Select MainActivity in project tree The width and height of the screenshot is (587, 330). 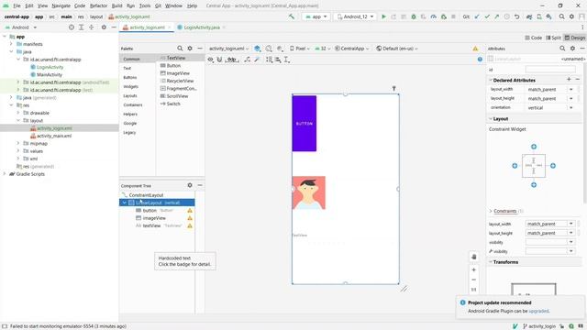coord(50,75)
